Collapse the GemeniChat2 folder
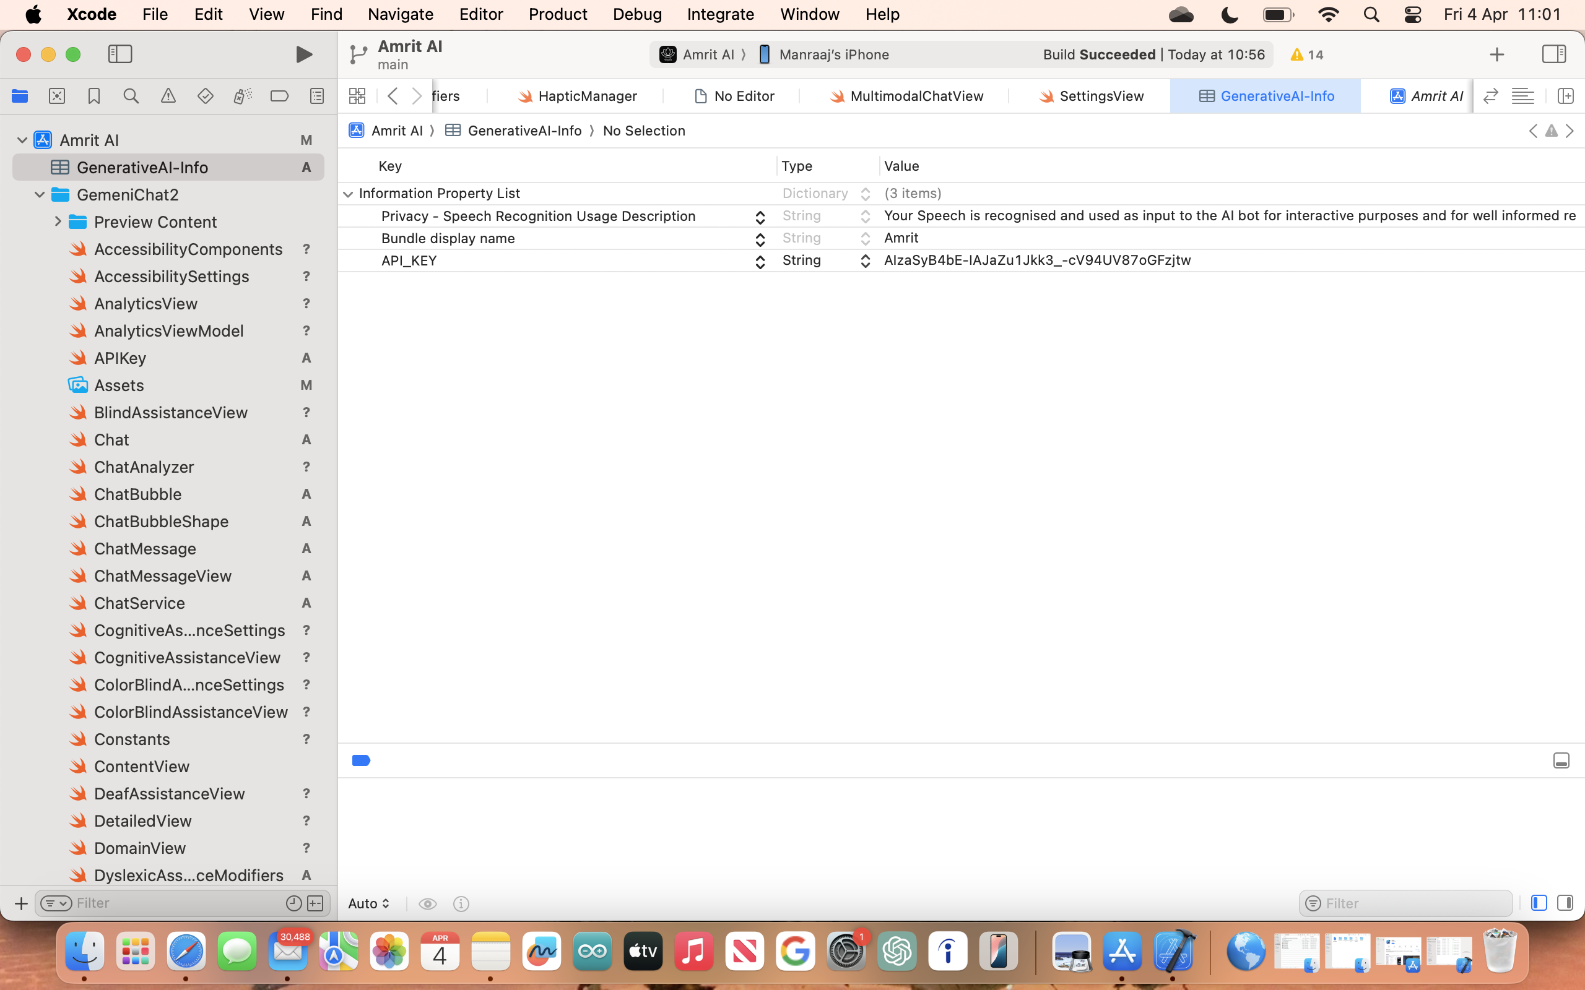The width and height of the screenshot is (1585, 990). (39, 194)
